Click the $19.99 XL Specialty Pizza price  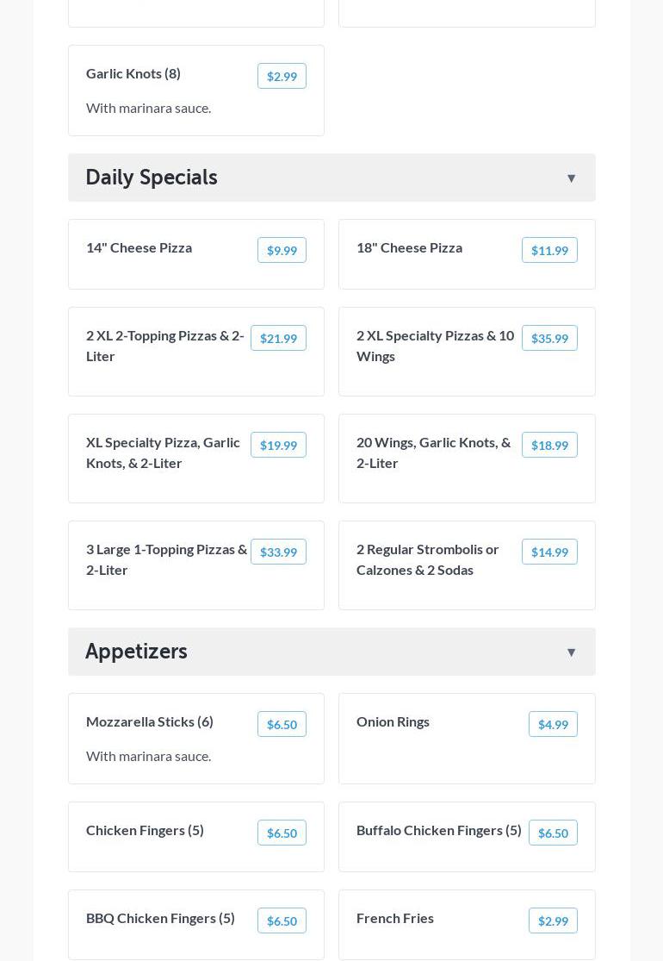click(278, 446)
